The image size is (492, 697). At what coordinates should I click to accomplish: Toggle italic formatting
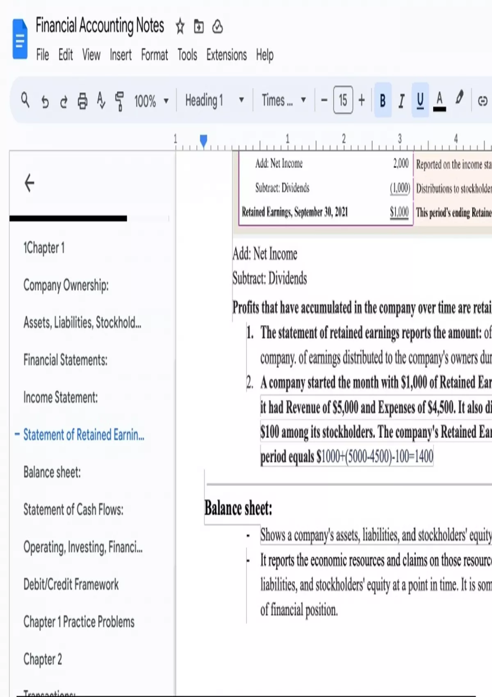(x=401, y=100)
